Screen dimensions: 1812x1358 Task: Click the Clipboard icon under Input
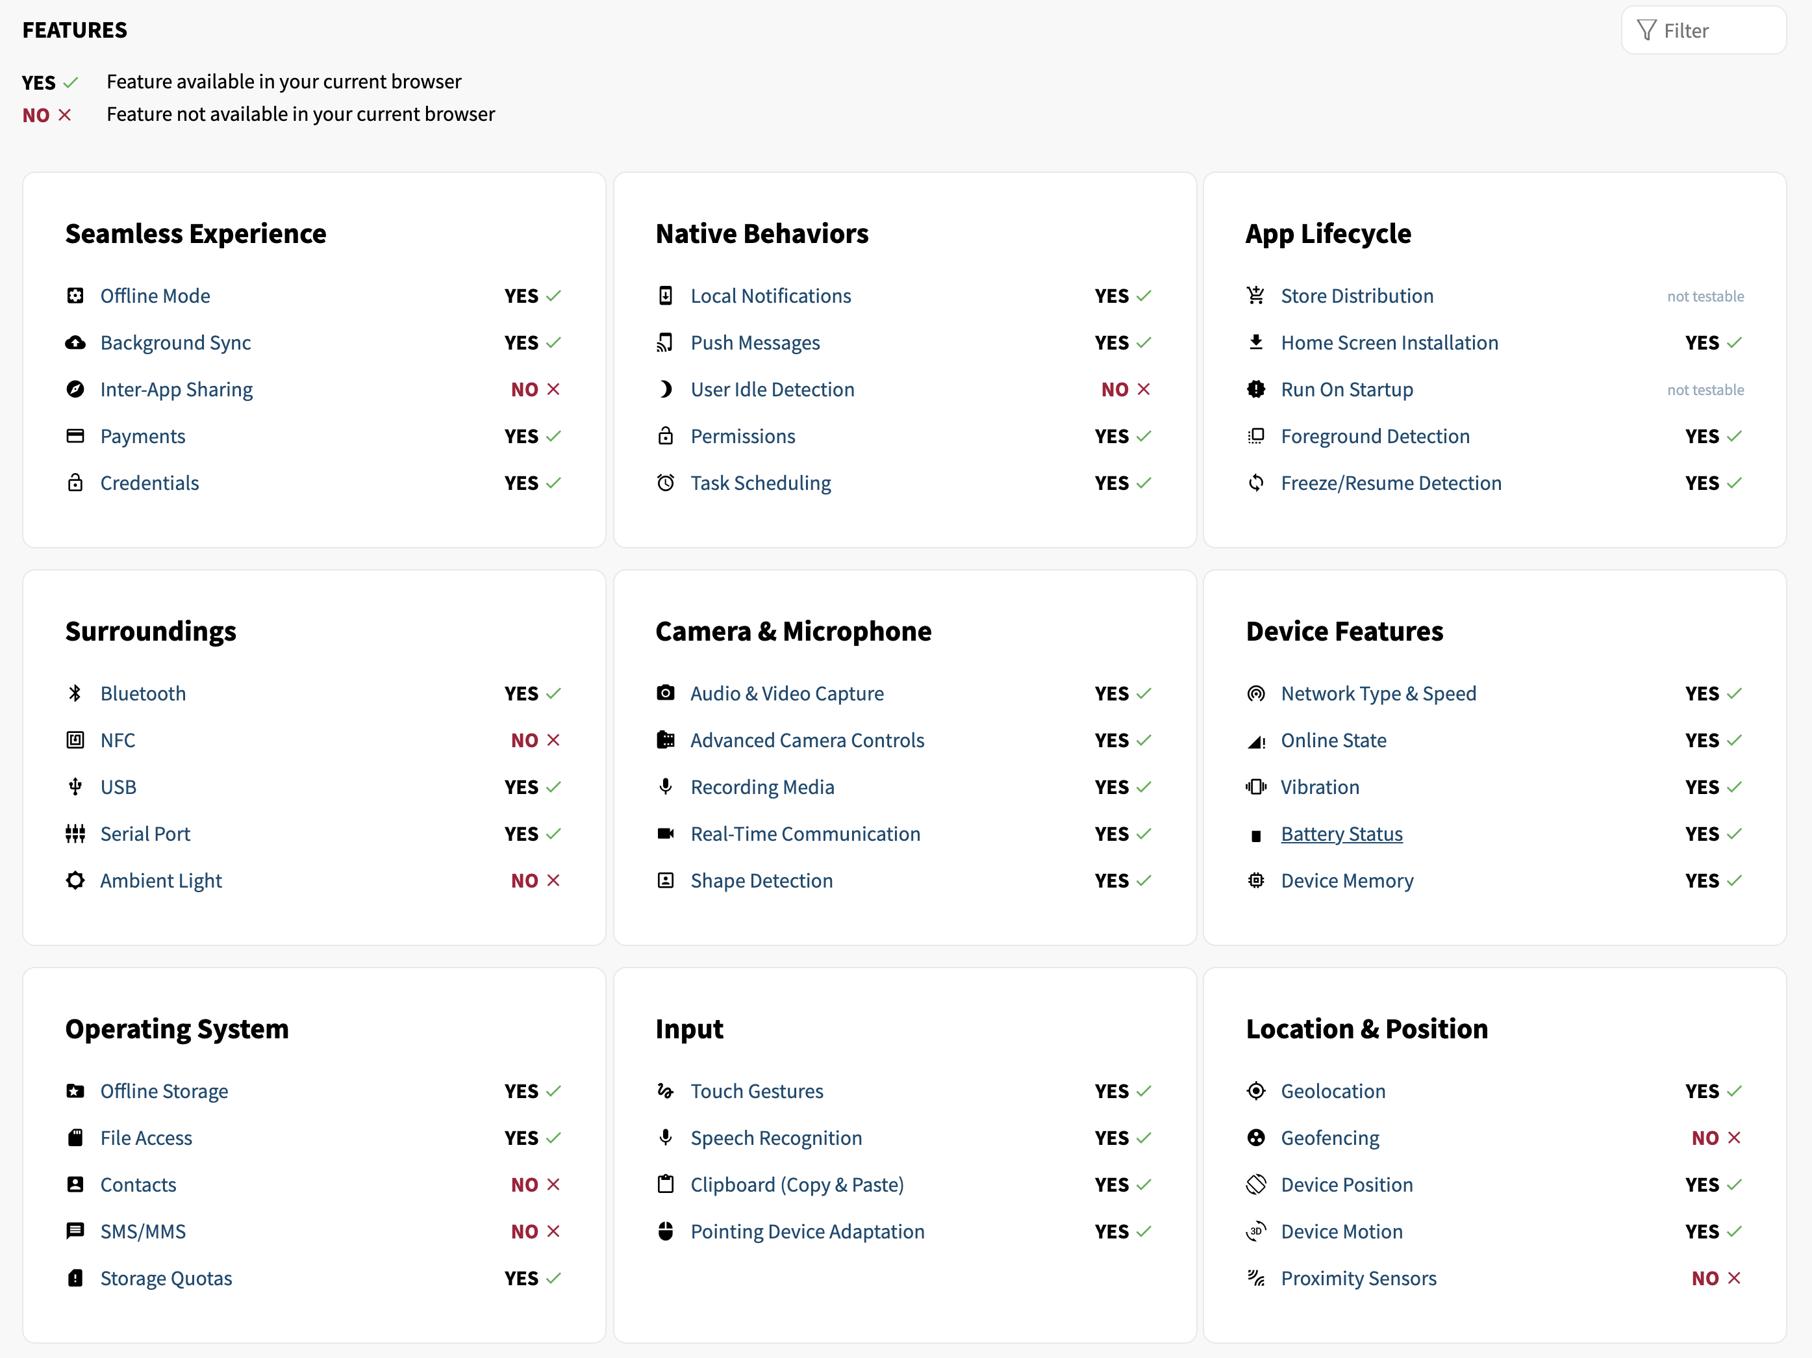665,1185
